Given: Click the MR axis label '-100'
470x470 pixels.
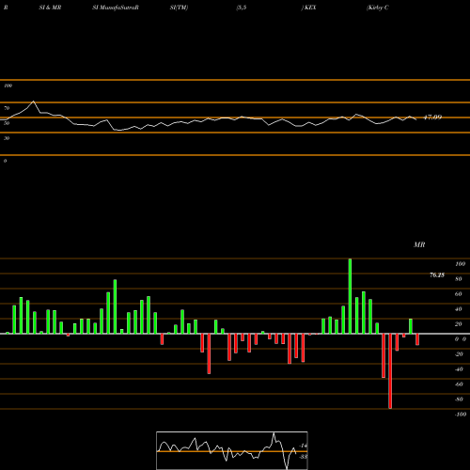Looking at the screenshot, I should [461, 415].
